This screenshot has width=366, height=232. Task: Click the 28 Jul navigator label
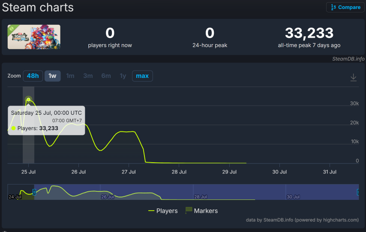coord(201,197)
